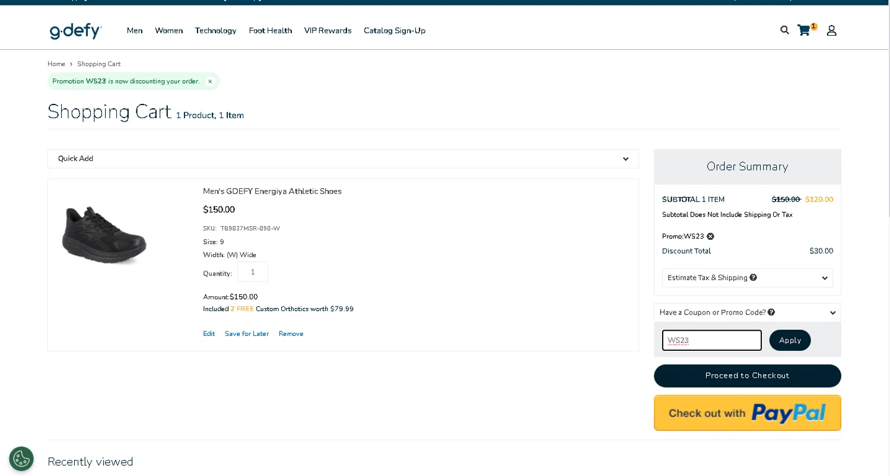Open Men's GDEFY Energiya Athletic Shoes link
890x476 pixels.
(x=272, y=191)
